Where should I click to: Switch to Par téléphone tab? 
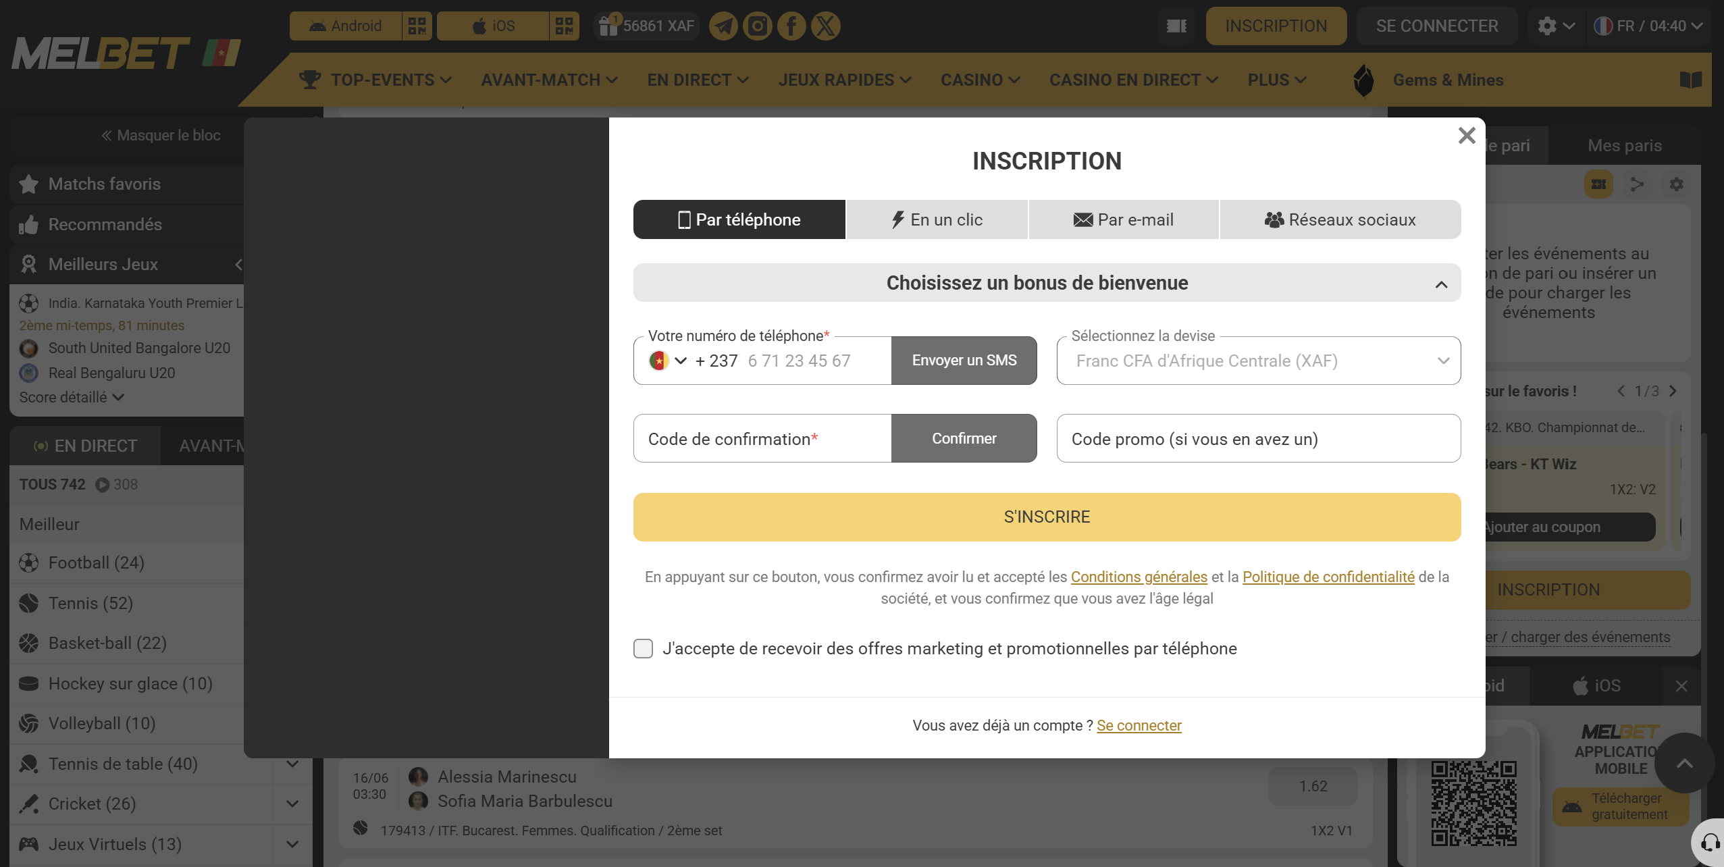point(739,220)
